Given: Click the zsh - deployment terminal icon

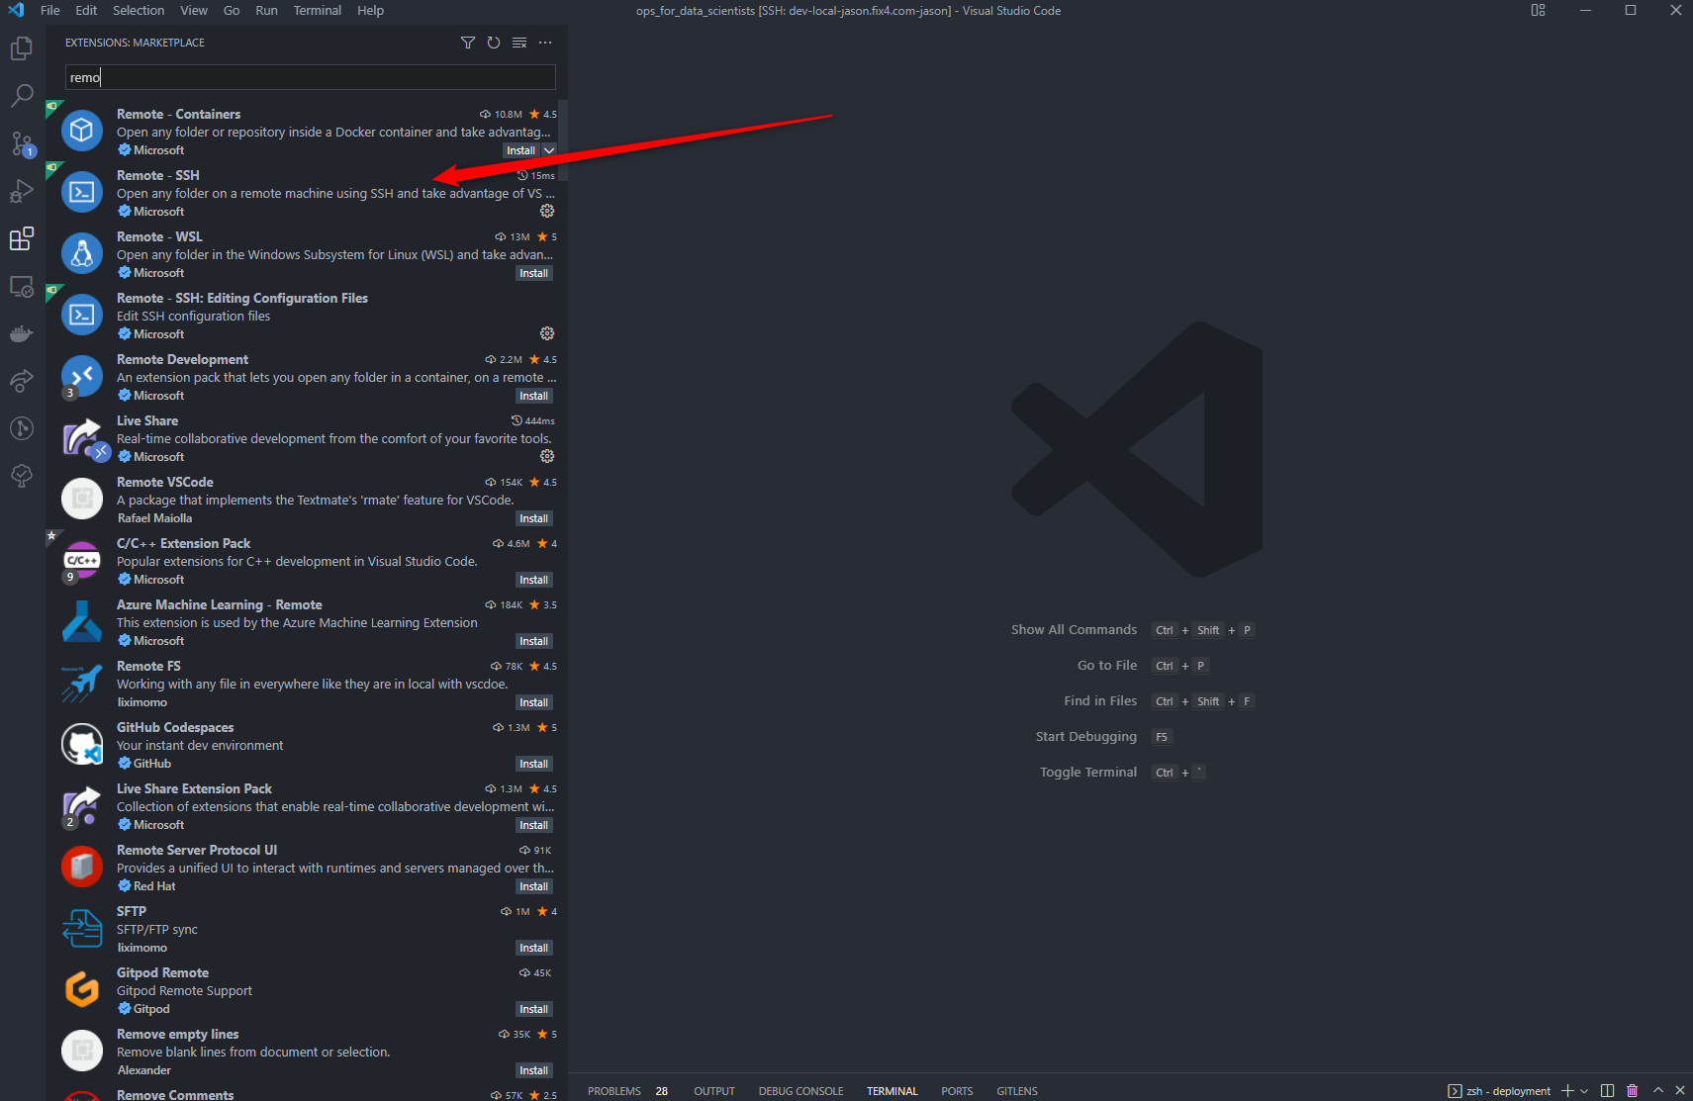Looking at the screenshot, I should pos(1455,1091).
